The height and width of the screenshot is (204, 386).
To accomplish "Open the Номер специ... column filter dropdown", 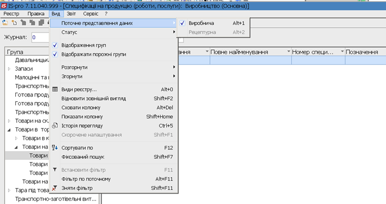I will point(342,51).
